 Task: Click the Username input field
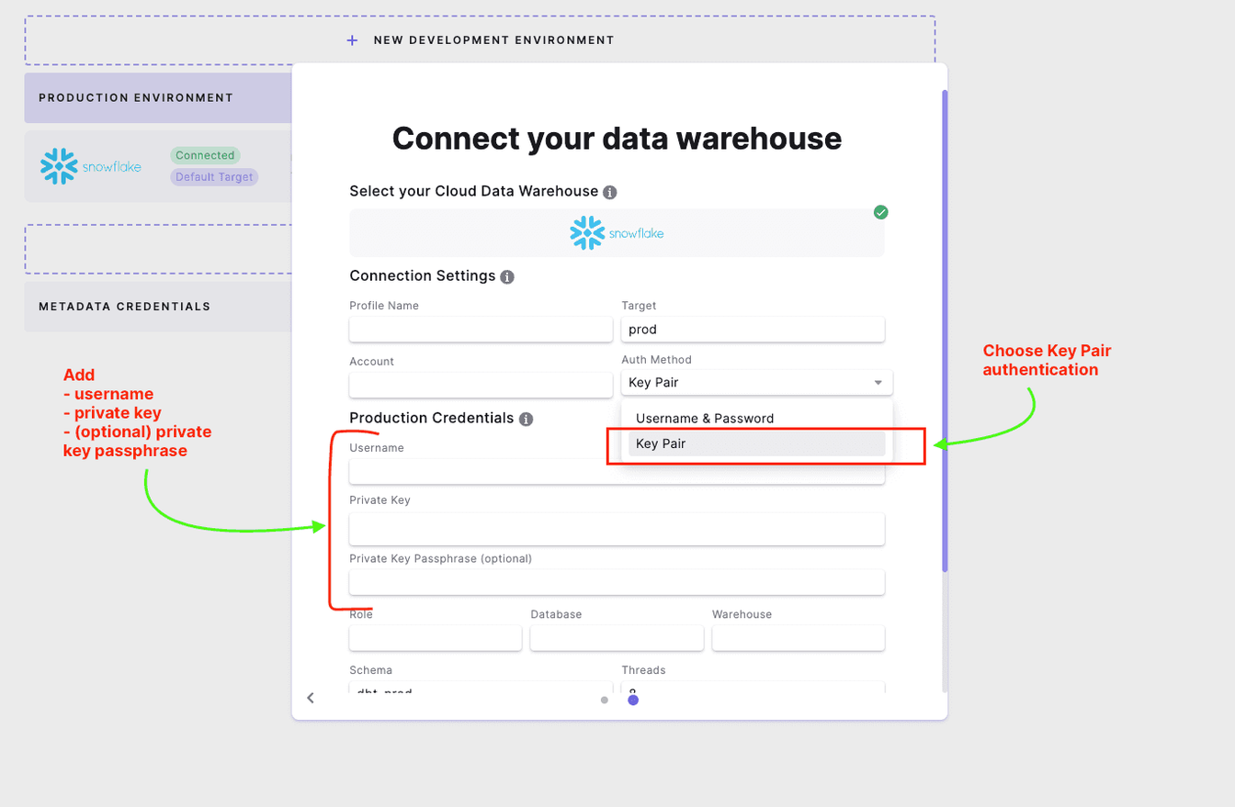(617, 472)
